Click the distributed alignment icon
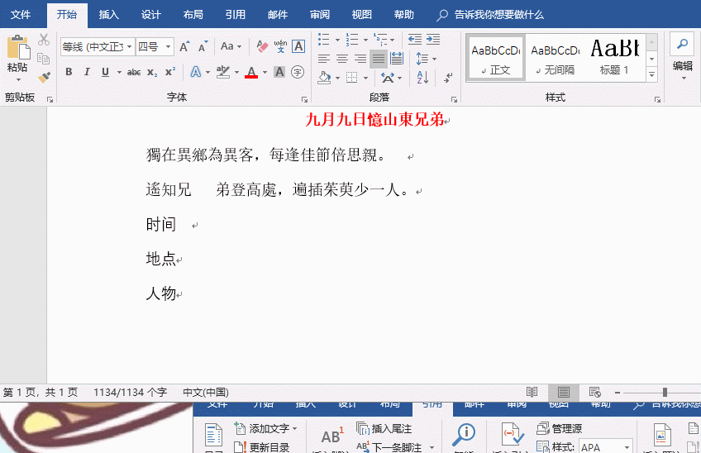This screenshot has width=701, height=453. coord(397,59)
